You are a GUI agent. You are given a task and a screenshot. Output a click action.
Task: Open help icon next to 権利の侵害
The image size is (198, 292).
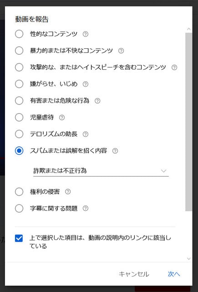[x=68, y=192]
